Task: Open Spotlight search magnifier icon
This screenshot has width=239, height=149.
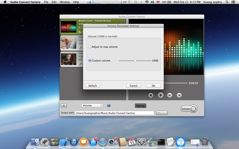Action: click(x=227, y=2)
